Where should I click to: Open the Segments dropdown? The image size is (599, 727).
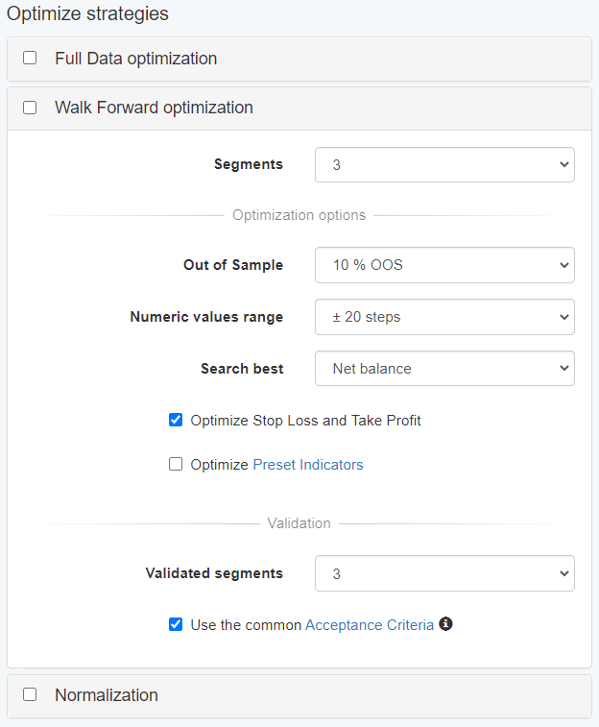click(444, 164)
